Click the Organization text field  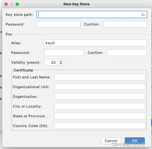click(x=100, y=96)
